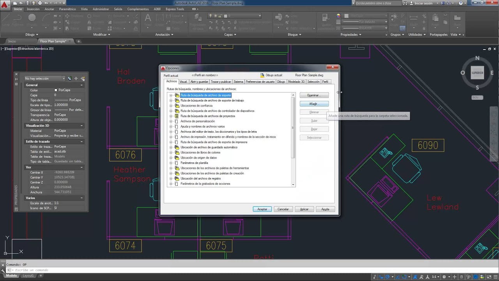This screenshot has width=499, height=281.
Task: Toggle PICKADD icon in Properties palette
Action: click(x=69, y=78)
